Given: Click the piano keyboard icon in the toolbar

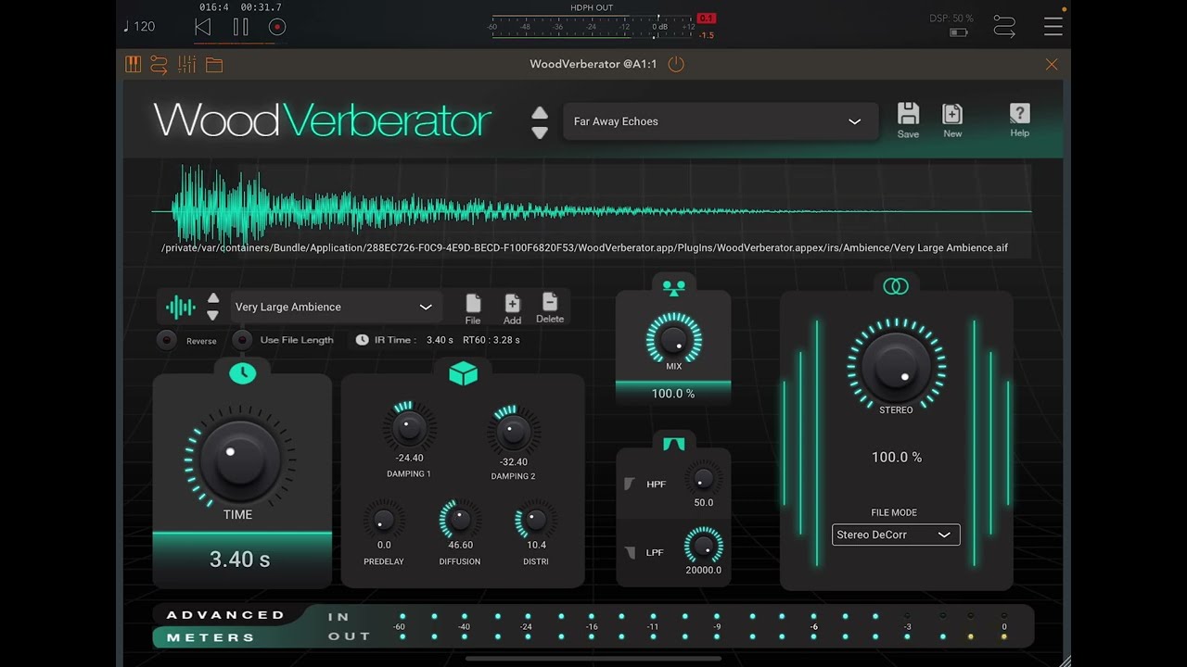Looking at the screenshot, I should click(x=133, y=64).
